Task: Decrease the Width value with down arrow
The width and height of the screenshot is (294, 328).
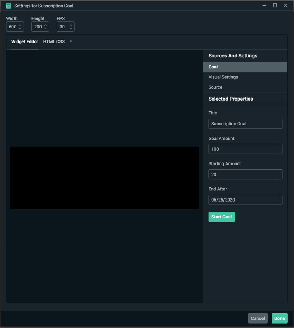Action: (20, 28)
